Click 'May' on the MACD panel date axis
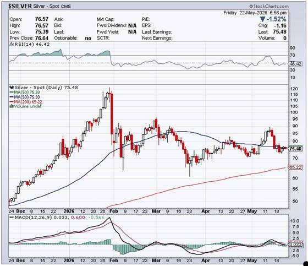This screenshot has width=308, height=266. click(252, 260)
